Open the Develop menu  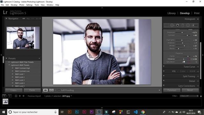click(x=14, y=5)
